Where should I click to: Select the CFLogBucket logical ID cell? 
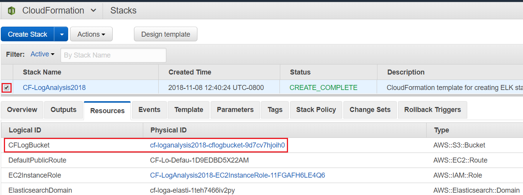pyautogui.click(x=29, y=145)
